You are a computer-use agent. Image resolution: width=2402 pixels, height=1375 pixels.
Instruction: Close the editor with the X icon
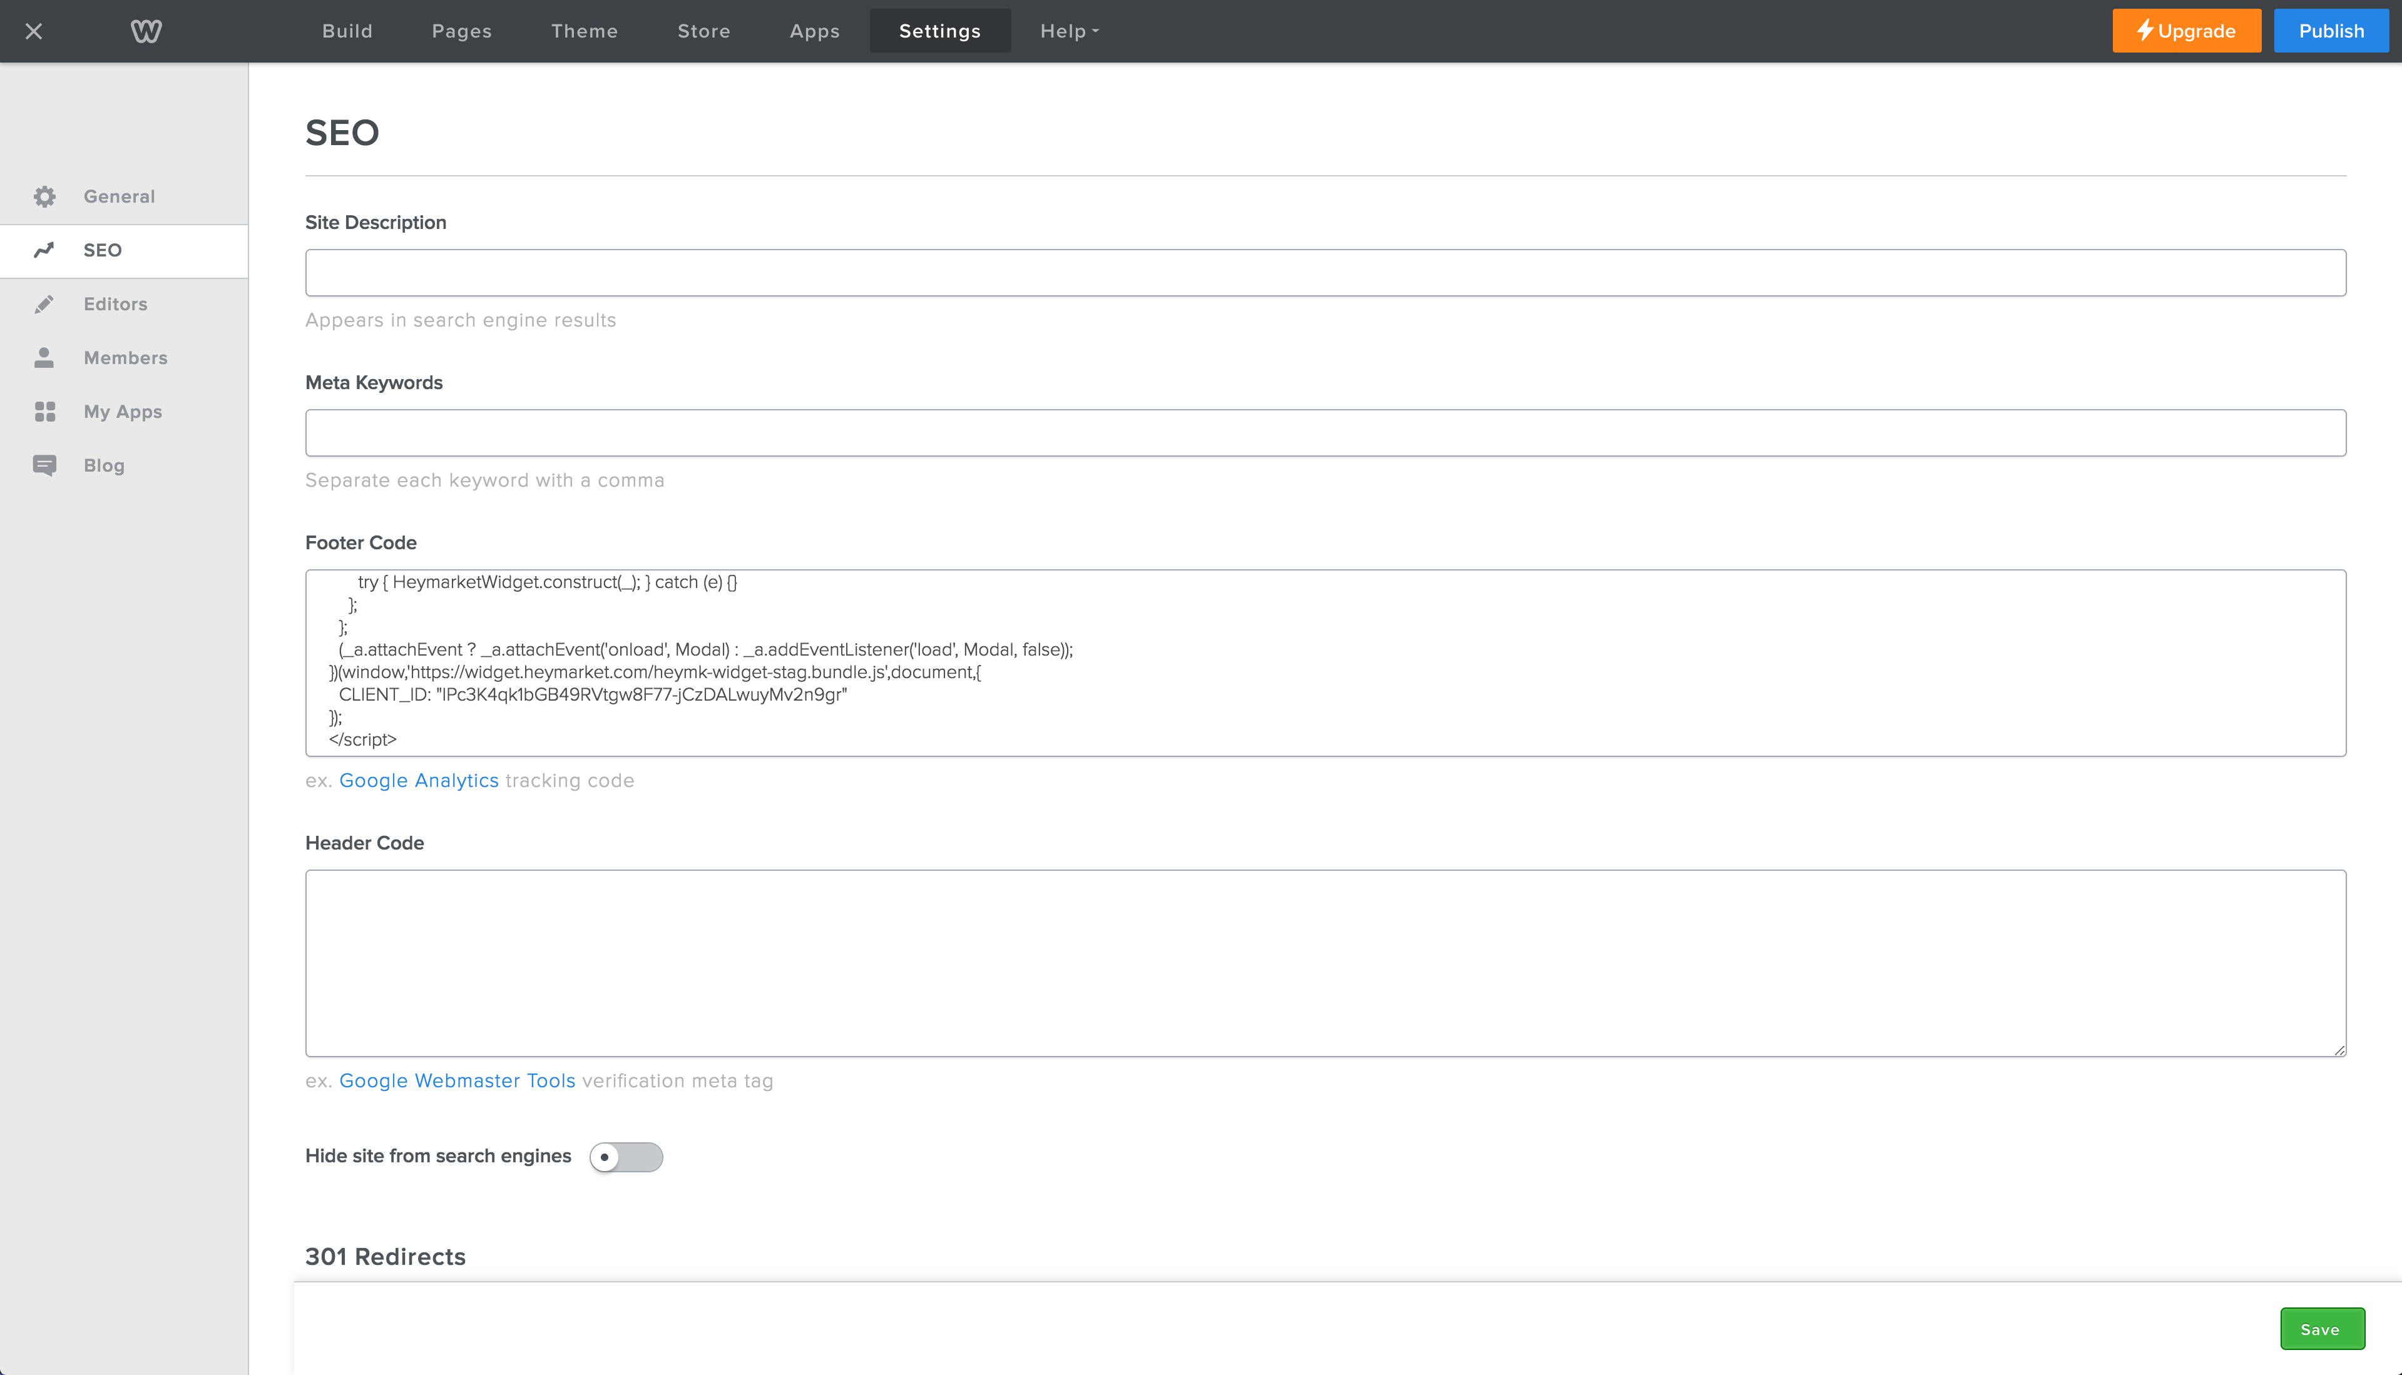coord(34,31)
